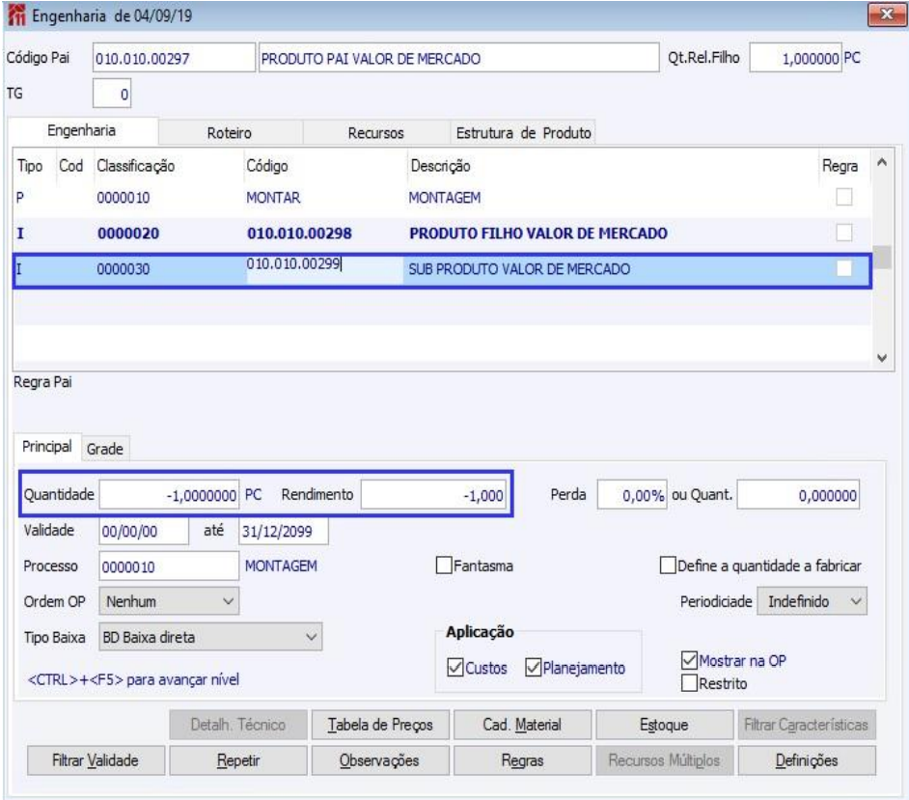Open the Ordem OP dropdown
The width and height of the screenshot is (909, 800).
(168, 601)
